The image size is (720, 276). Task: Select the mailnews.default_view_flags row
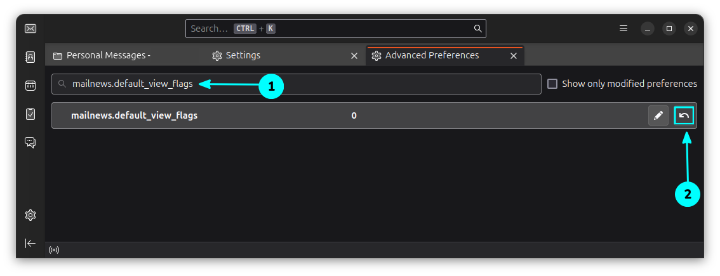point(254,115)
